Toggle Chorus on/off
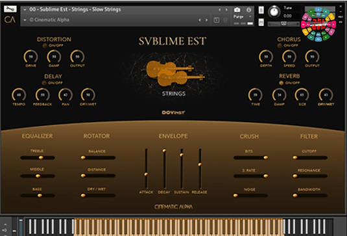The width and height of the screenshot is (347, 236). (280, 46)
